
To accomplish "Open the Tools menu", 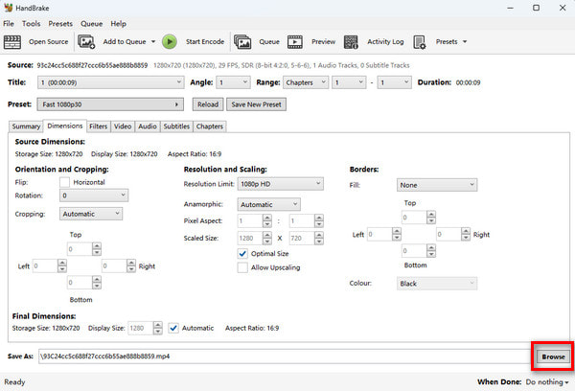I will 32,23.
